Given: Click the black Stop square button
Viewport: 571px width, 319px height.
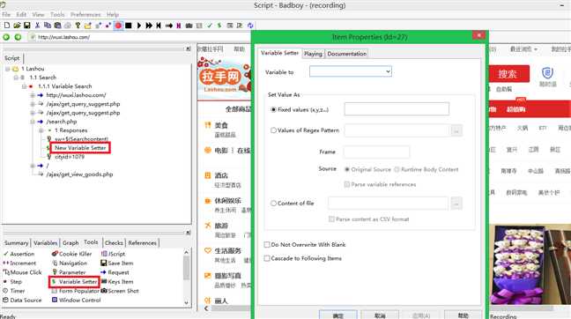Looking at the screenshot, I should click(128, 26).
